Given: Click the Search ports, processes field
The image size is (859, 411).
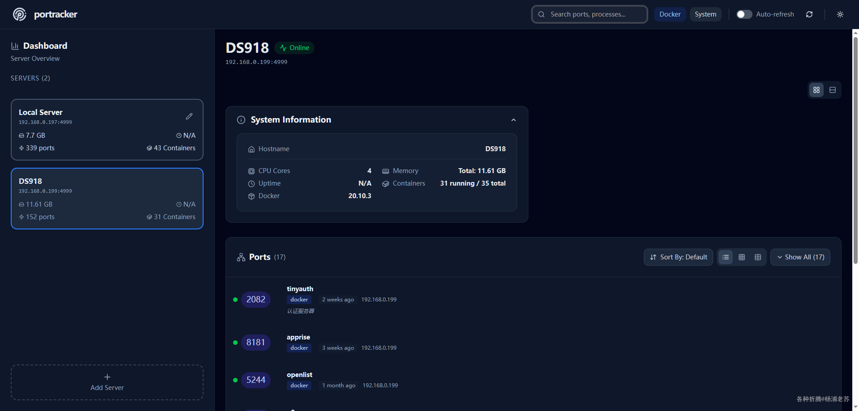Looking at the screenshot, I should click(590, 14).
